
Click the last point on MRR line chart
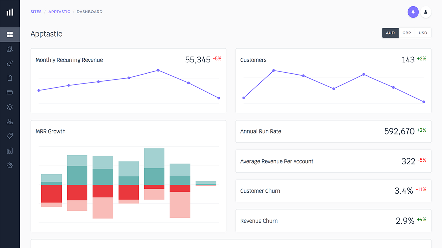(x=219, y=98)
